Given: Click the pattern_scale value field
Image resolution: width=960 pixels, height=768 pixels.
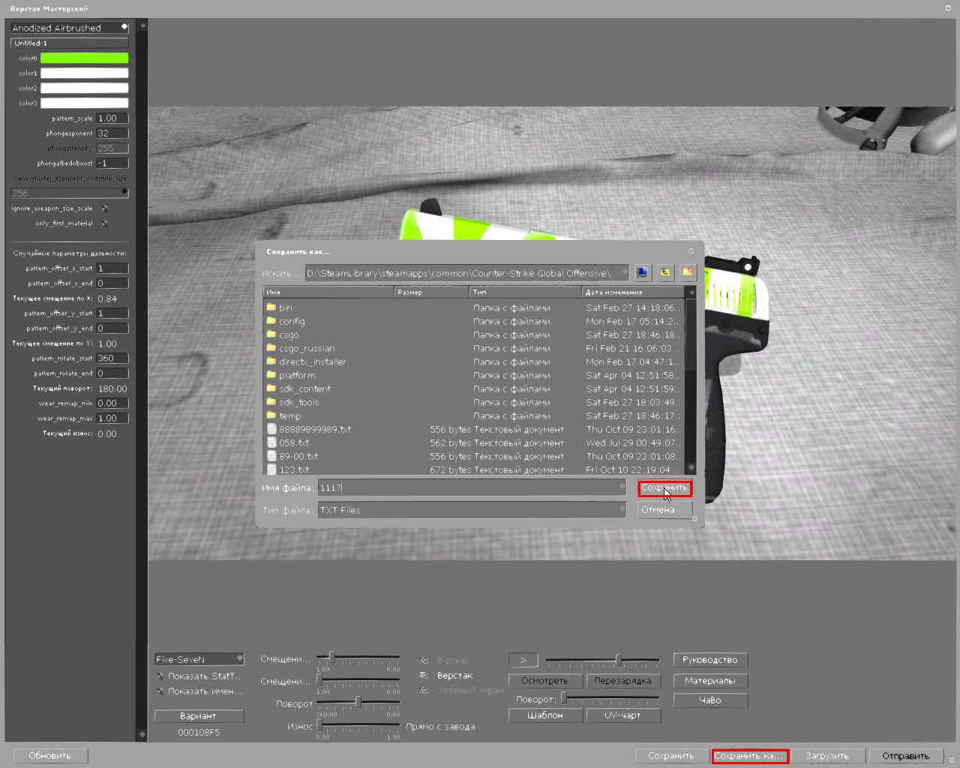Looking at the screenshot, I should (112, 118).
